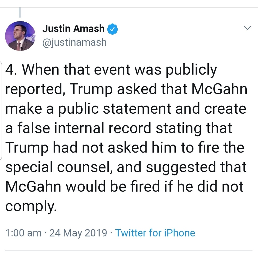
Task: Open the tweet options chevron menu
Action: pos(247,28)
